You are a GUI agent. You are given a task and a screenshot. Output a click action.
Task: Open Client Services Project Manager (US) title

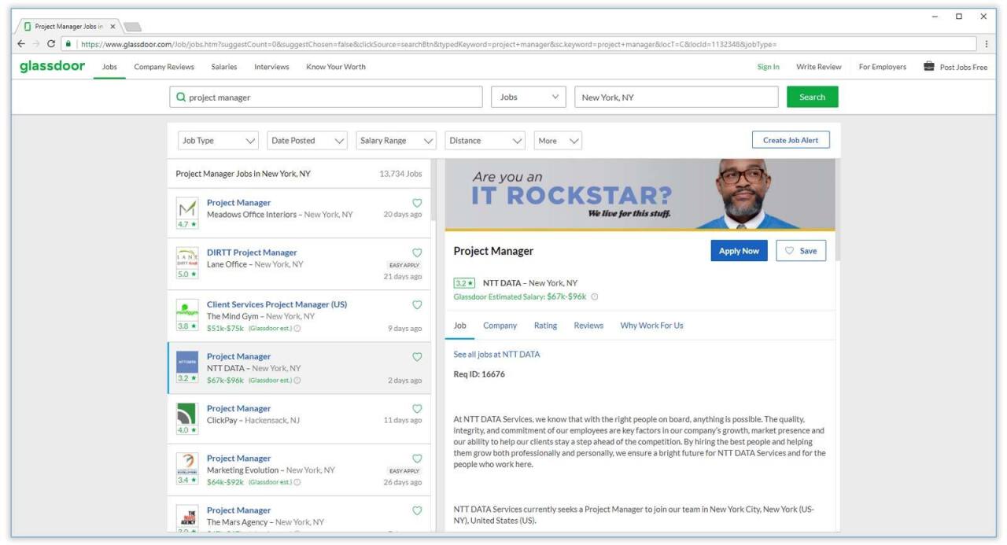pos(277,304)
